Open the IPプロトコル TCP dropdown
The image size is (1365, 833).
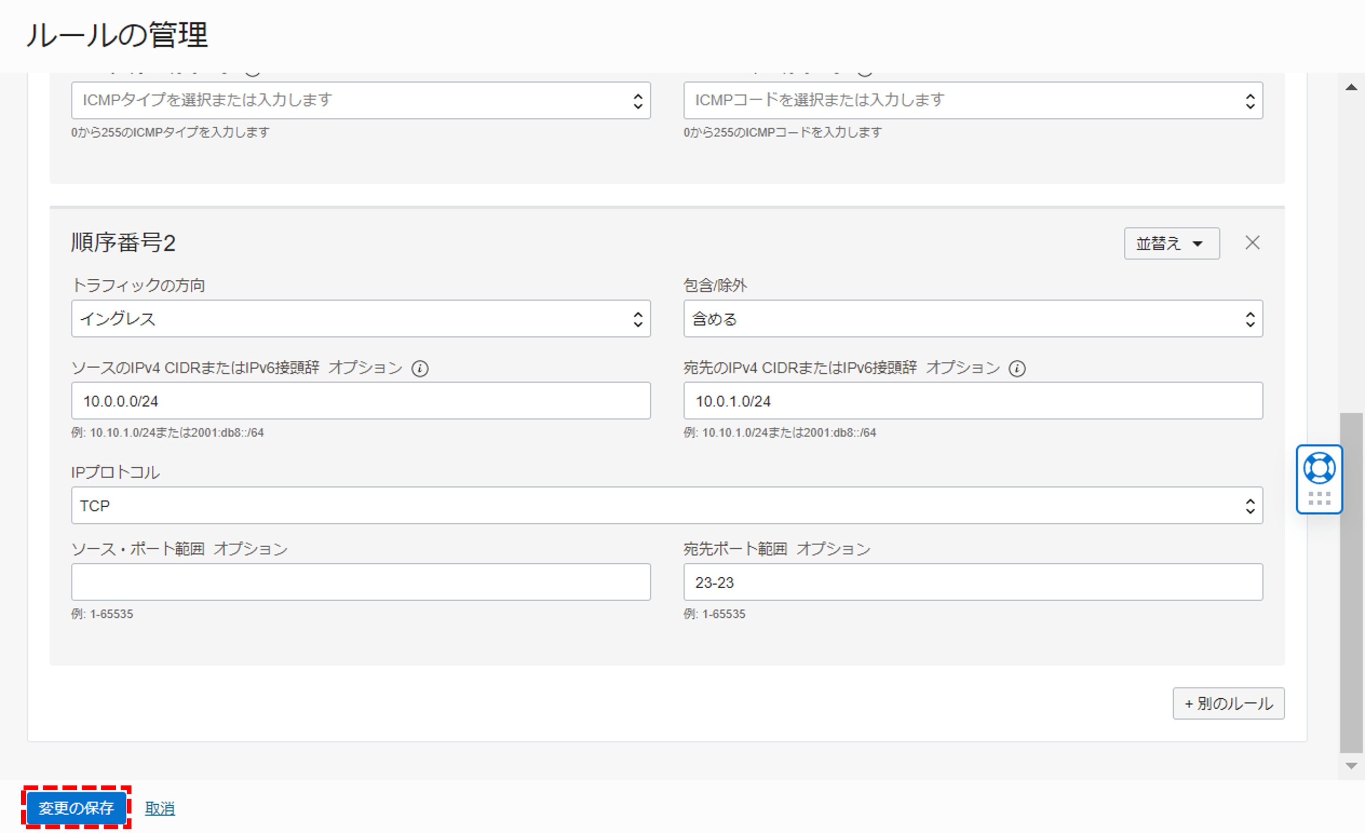666,505
